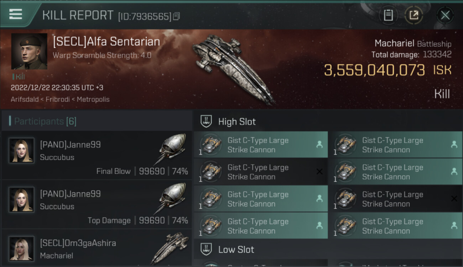Click the first High Slot Strike Cannon entry
The image size is (463, 267).
pos(261,145)
